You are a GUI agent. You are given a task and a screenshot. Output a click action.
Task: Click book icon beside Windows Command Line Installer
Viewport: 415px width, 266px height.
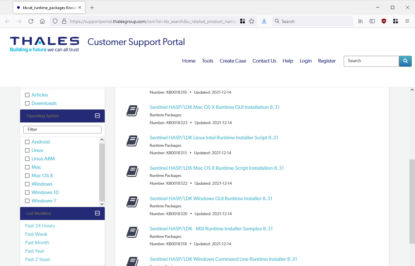(x=133, y=261)
